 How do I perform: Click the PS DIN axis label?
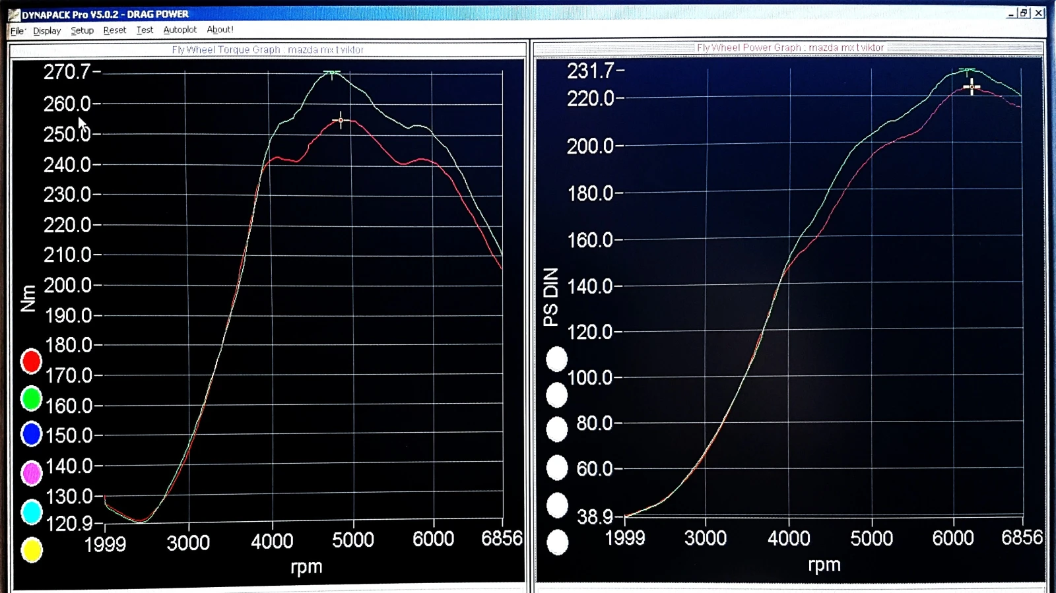coord(550,297)
